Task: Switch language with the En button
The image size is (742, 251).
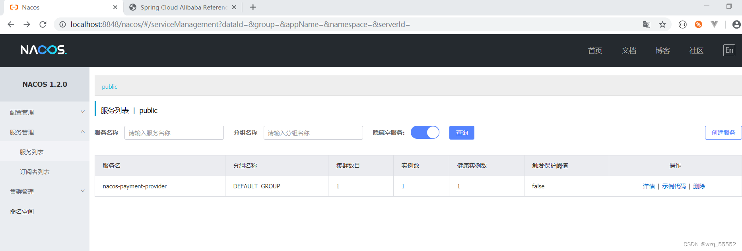Action: (729, 50)
